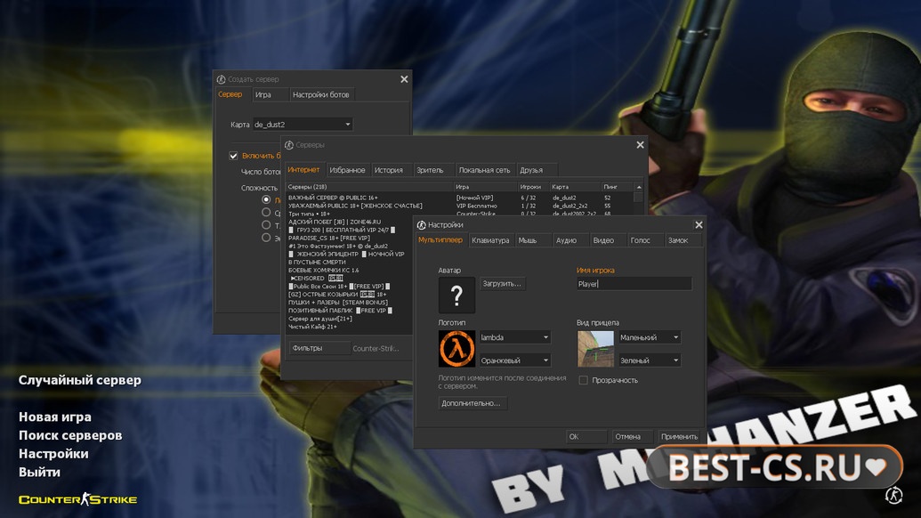
Task: Sort by the Игроки column header
Action: coord(533,187)
